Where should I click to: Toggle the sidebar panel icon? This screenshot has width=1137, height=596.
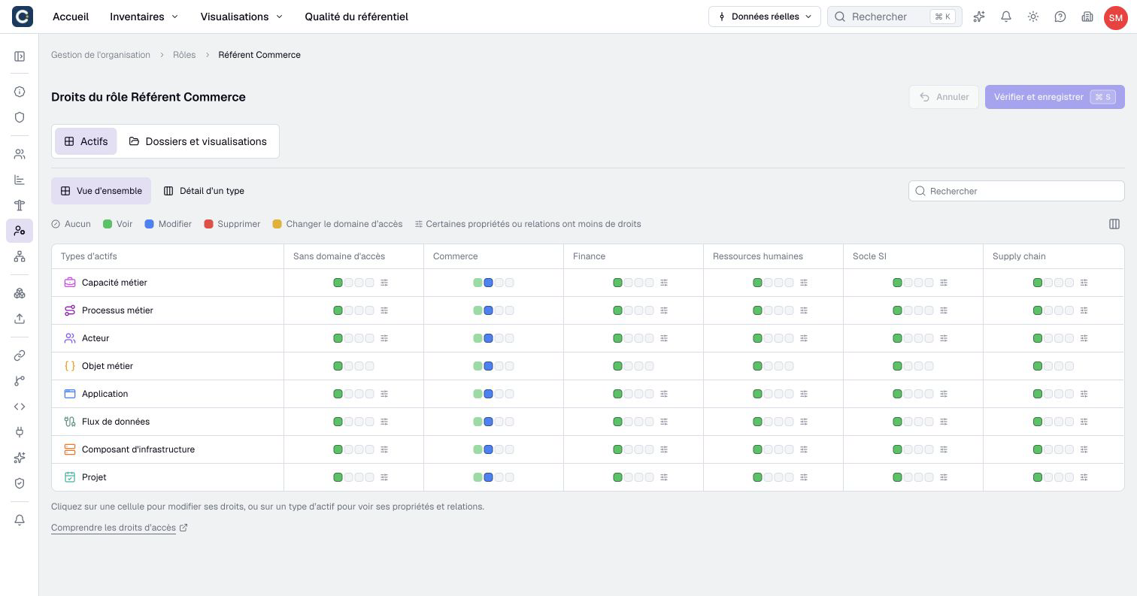[x=20, y=56]
